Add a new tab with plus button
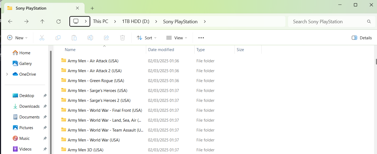 pyautogui.click(x=92, y=8)
